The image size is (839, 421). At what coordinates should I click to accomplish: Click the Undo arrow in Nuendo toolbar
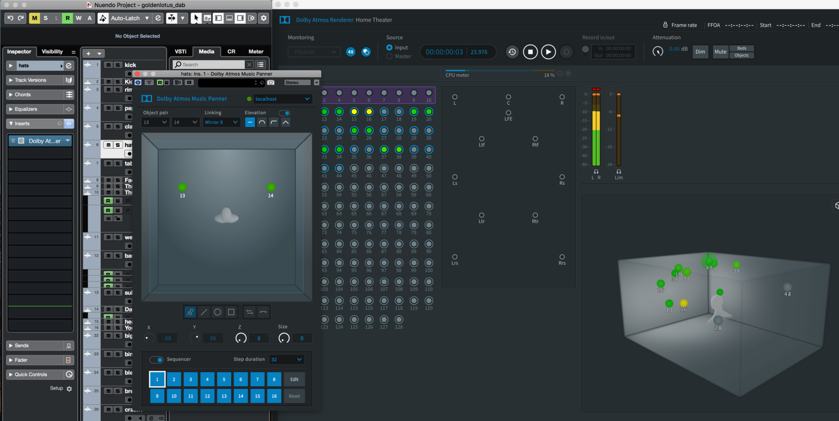coord(11,18)
